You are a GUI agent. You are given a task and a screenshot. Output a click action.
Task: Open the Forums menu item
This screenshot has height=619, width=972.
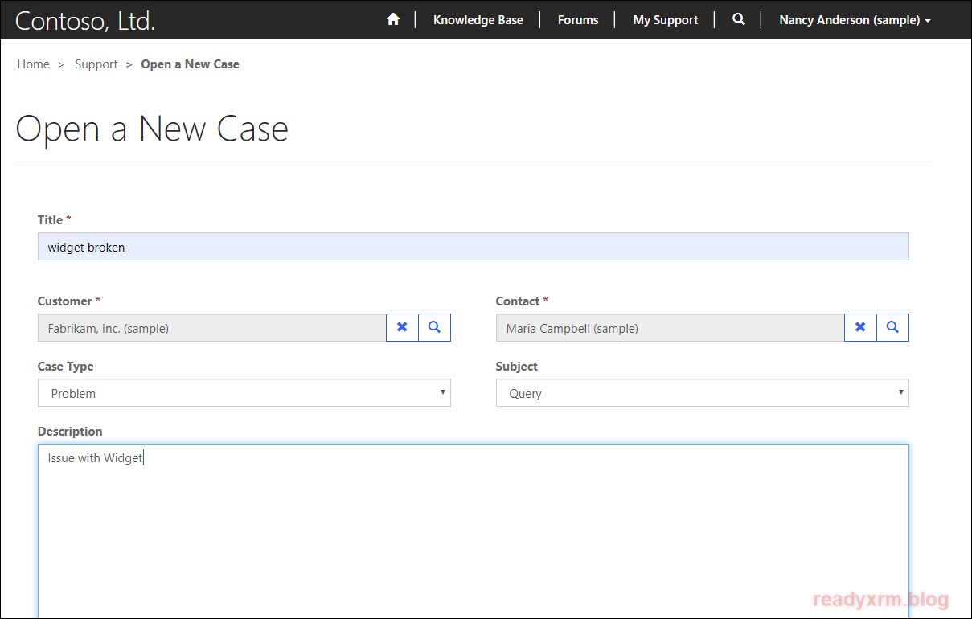578,20
